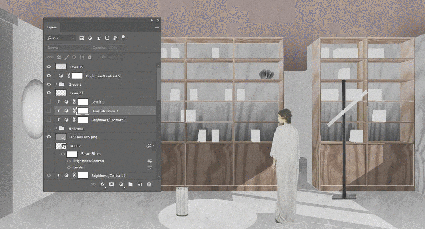Image resolution: width=425 pixels, height=229 pixels.
Task: Filter layers by adjustment layer type
Action: coord(90,38)
